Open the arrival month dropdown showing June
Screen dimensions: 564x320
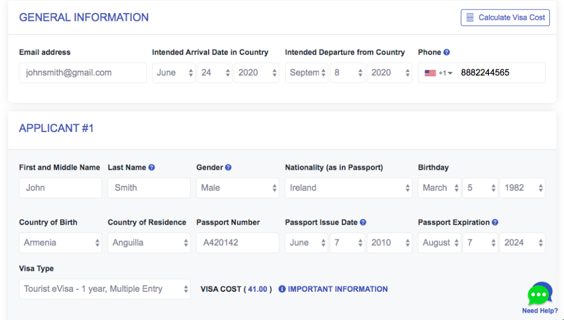click(x=174, y=73)
